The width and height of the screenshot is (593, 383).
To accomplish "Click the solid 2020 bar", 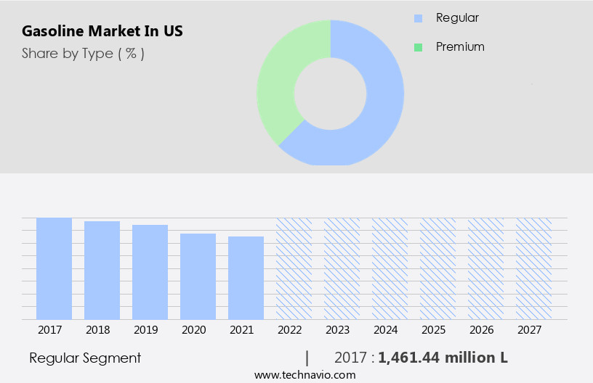I will (x=198, y=276).
